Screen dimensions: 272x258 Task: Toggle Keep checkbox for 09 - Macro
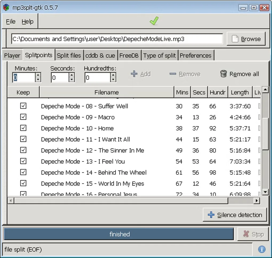pyautogui.click(x=23, y=117)
